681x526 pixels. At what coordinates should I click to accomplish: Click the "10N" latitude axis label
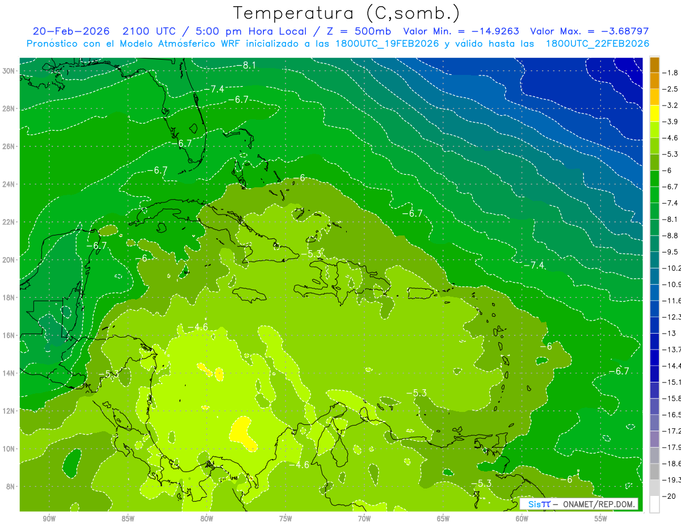(x=10, y=449)
